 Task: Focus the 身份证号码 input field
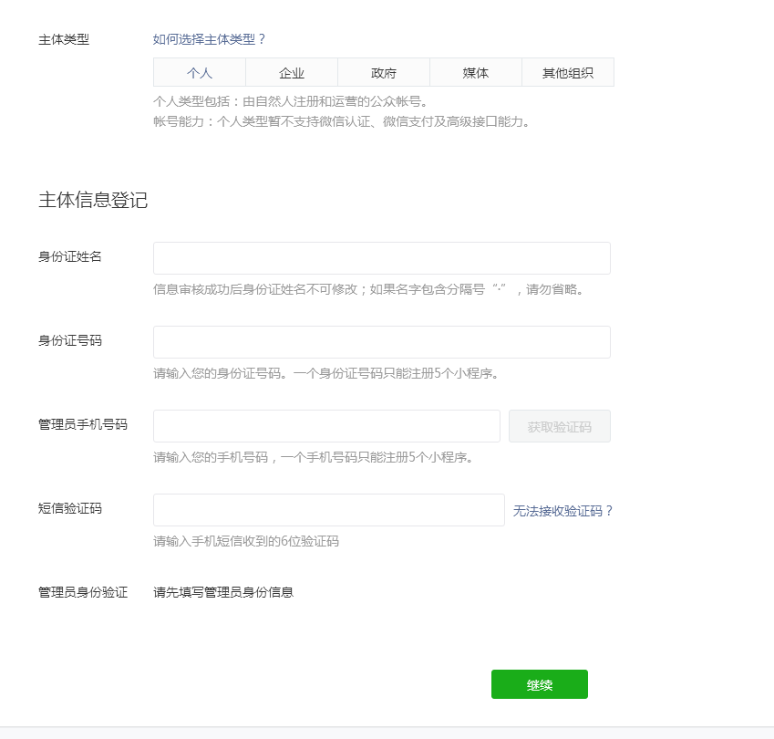(x=383, y=341)
